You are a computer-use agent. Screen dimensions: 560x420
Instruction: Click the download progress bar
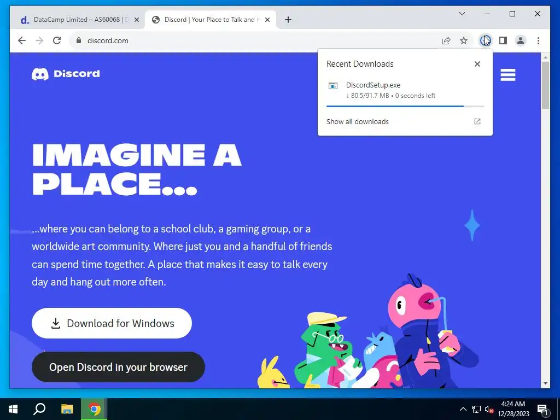tap(405, 106)
